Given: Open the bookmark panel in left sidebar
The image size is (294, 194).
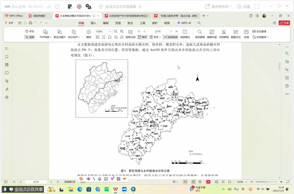Looking at the screenshot, I should coord(6,57).
